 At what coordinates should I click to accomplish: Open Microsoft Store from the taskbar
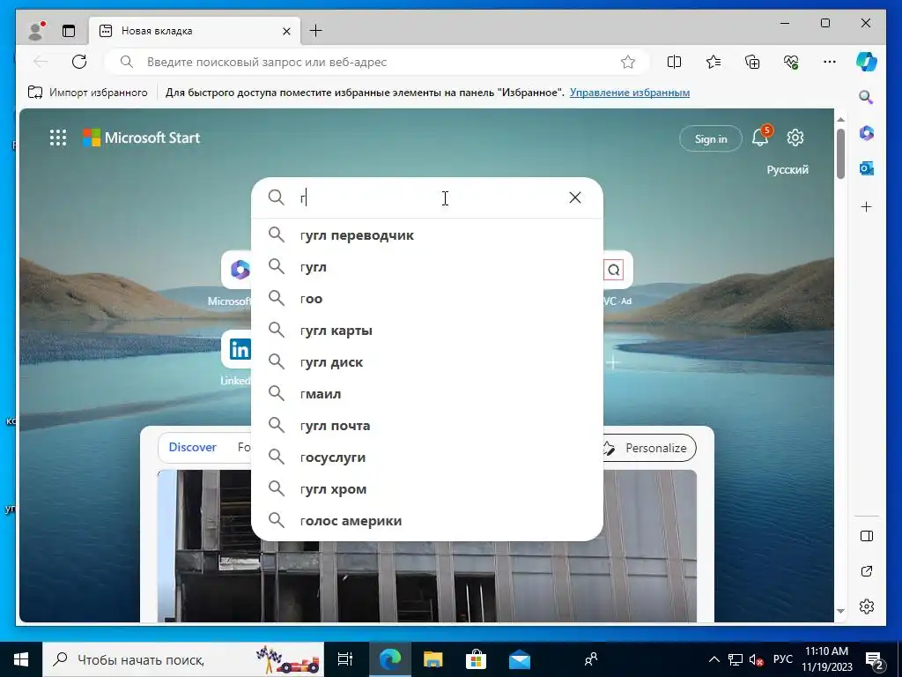[476, 659]
